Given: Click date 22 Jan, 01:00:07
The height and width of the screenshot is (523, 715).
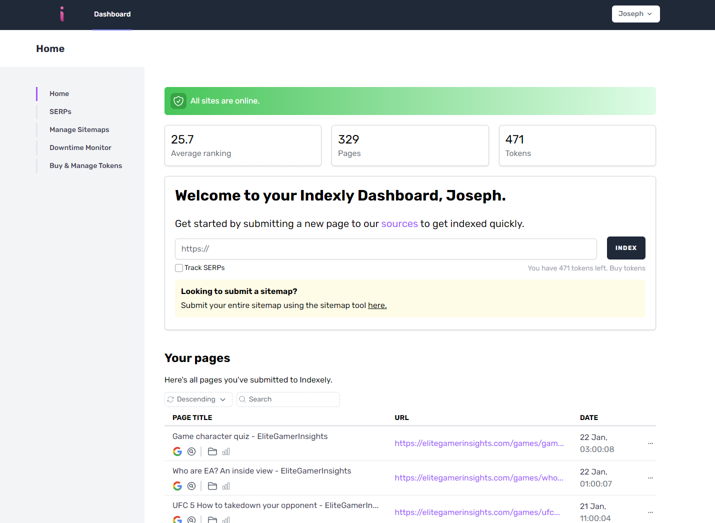Looking at the screenshot, I should click(596, 478).
